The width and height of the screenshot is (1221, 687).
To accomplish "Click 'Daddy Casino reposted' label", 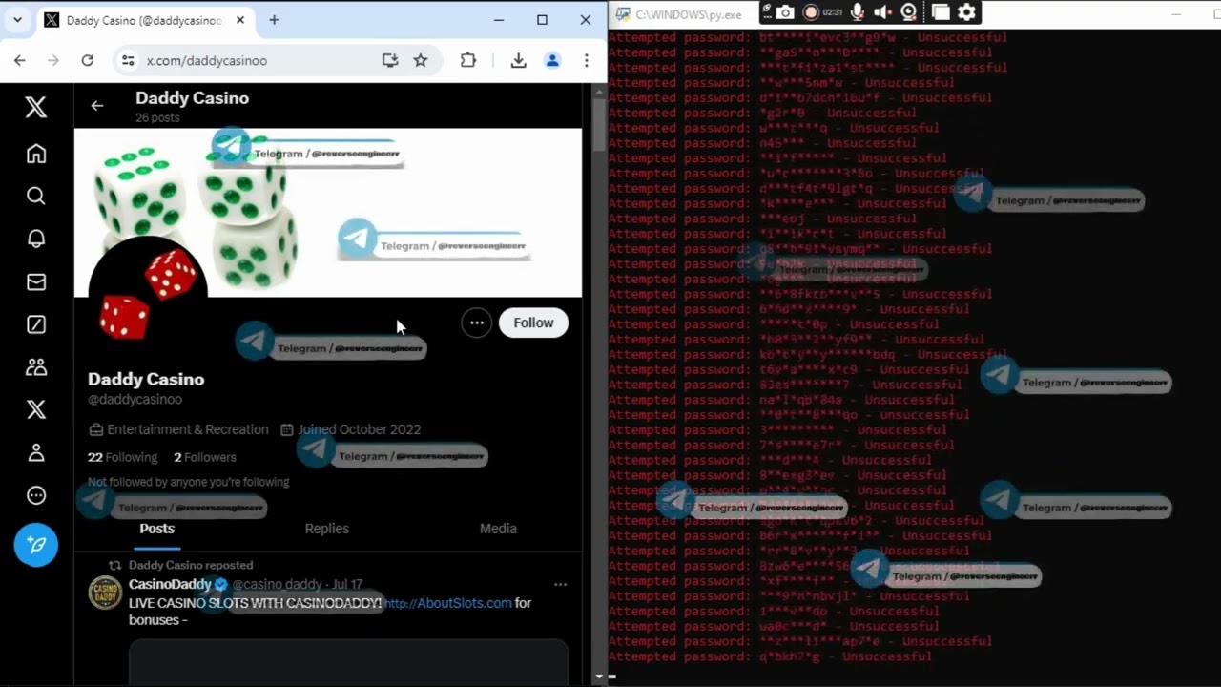I will pyautogui.click(x=191, y=565).
